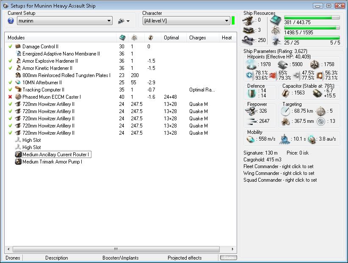This screenshot has width=348, height=263.
Task: Click the CPU chip icon in Ship Resources
Action: coord(276,20)
